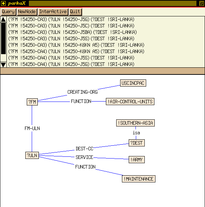Open the NewNode button
Viewport: 205px width, 207px height.
coord(27,12)
